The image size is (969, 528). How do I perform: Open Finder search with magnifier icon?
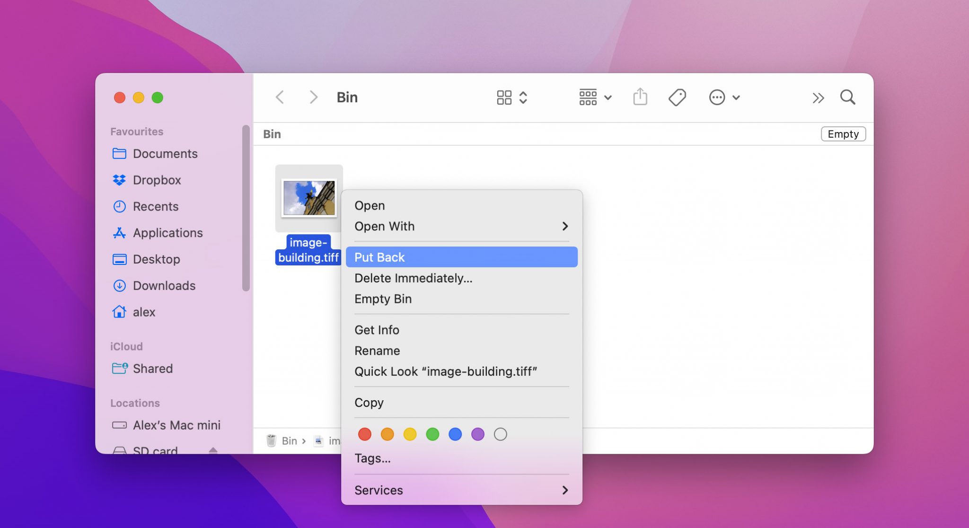point(847,97)
